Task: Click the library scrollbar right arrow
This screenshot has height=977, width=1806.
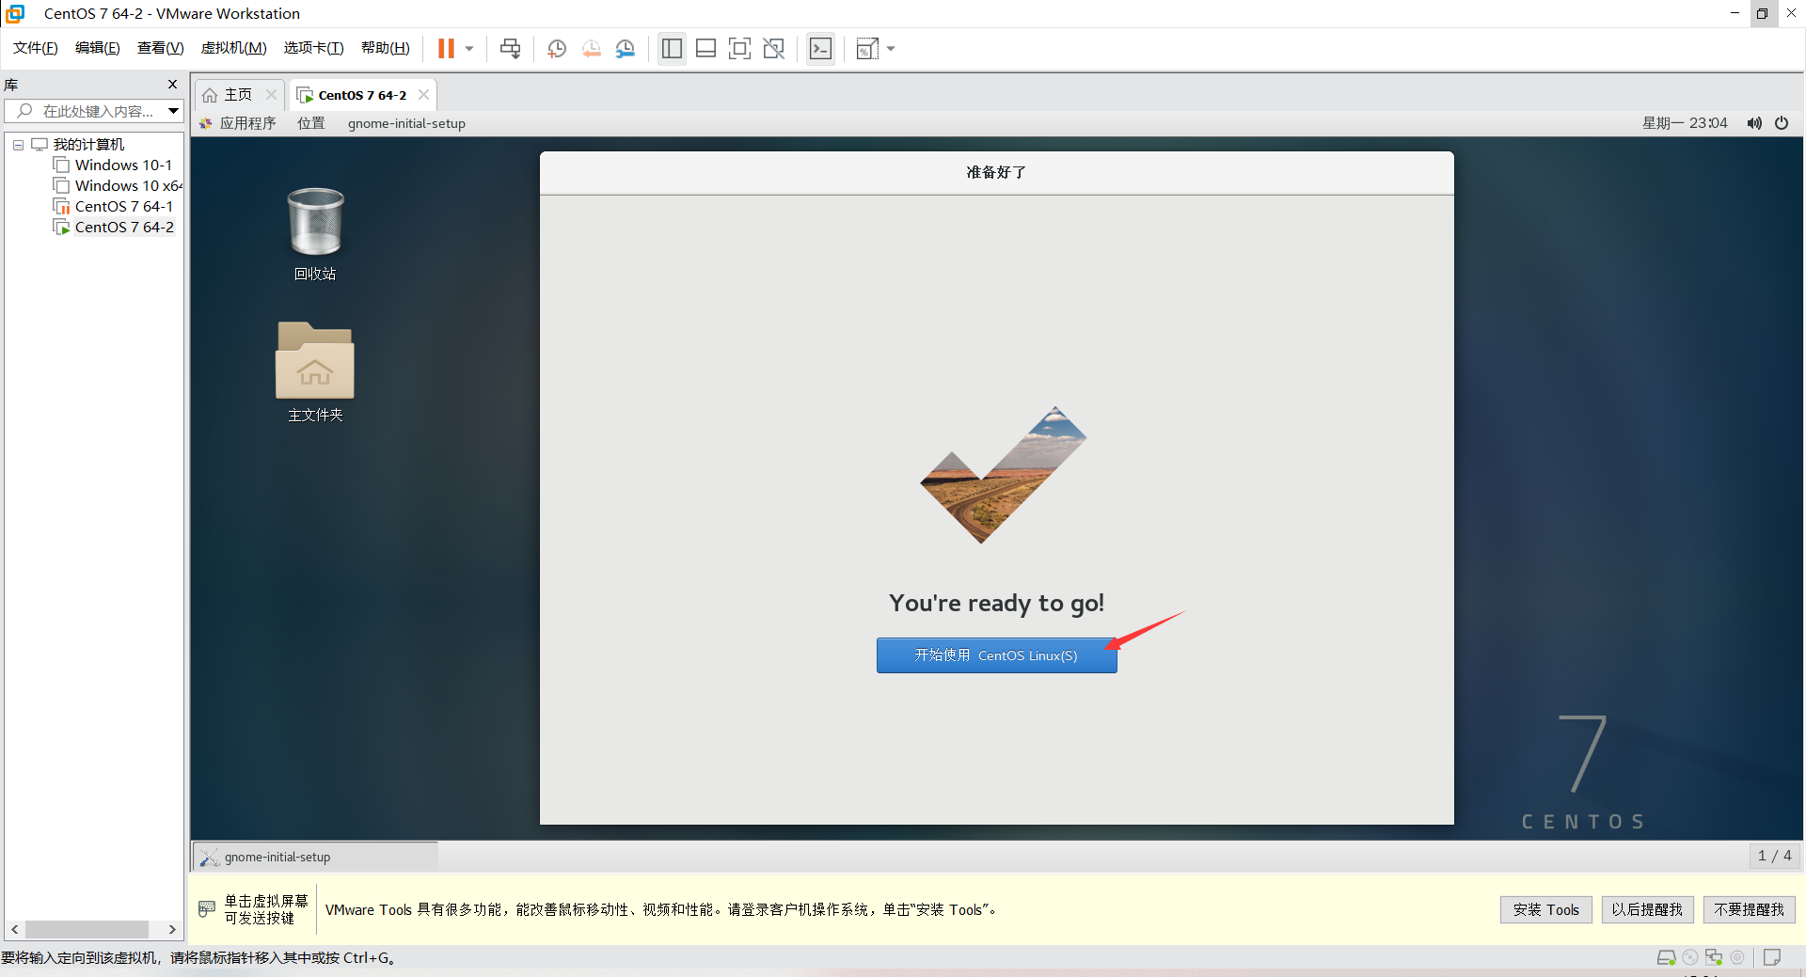Action: (x=172, y=929)
